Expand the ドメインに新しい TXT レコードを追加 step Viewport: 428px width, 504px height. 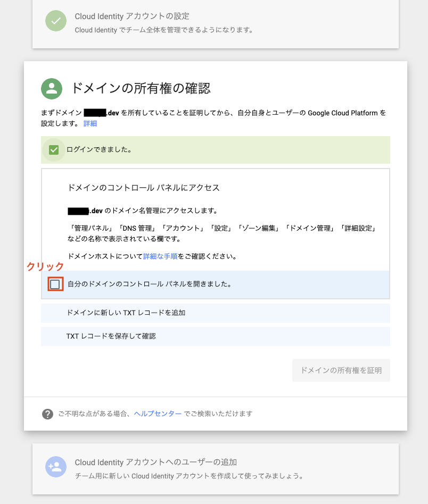(x=215, y=313)
